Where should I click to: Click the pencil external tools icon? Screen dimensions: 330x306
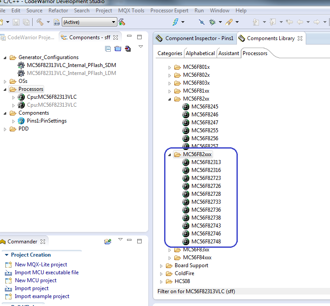tap(229, 22)
